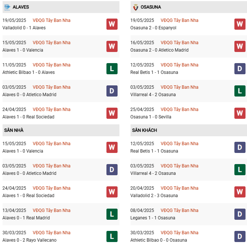This screenshot has width=247, height=245.
Task: Click the Osasuna club crest
Action: click(135, 7)
